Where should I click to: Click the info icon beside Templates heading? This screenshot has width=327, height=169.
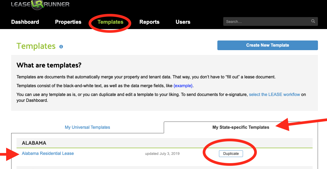(61, 47)
